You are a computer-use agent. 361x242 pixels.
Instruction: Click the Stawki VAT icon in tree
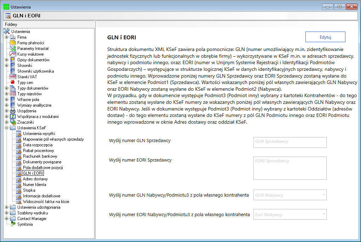click(13, 77)
